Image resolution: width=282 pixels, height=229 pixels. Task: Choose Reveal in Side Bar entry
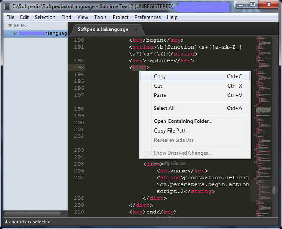point(195,140)
